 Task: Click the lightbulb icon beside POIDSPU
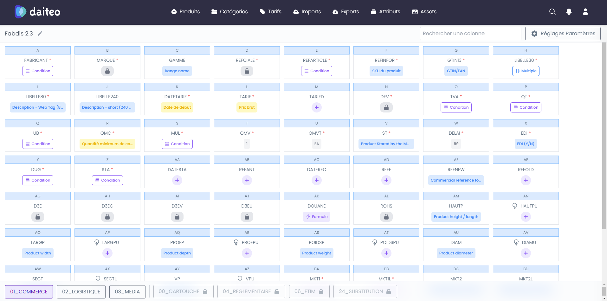click(x=375, y=242)
